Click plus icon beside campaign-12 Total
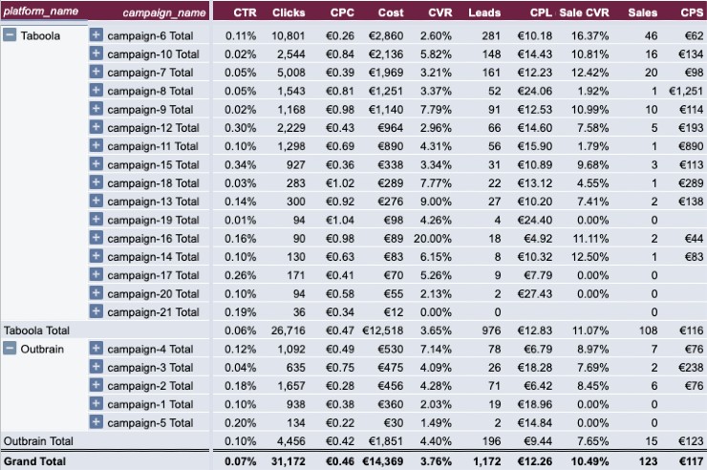 tap(96, 127)
